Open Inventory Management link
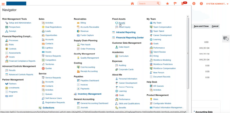This screenshot has height=113, width=230. (90, 94)
